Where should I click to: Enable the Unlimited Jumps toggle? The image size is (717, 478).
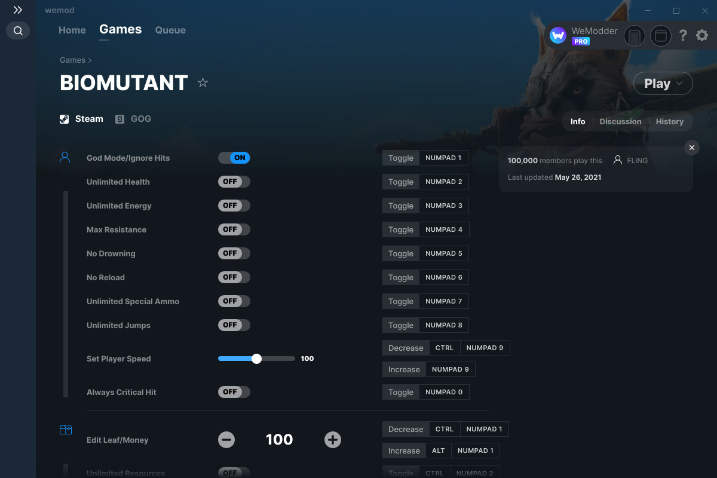click(x=234, y=325)
